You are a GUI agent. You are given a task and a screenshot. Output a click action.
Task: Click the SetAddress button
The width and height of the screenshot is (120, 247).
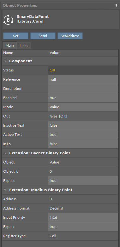[x=70, y=36]
